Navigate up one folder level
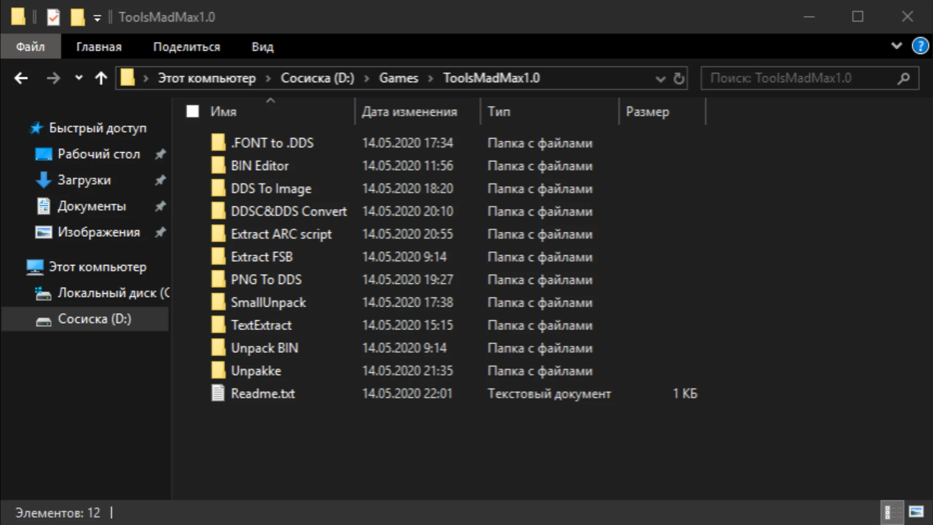933x525 pixels. point(101,78)
